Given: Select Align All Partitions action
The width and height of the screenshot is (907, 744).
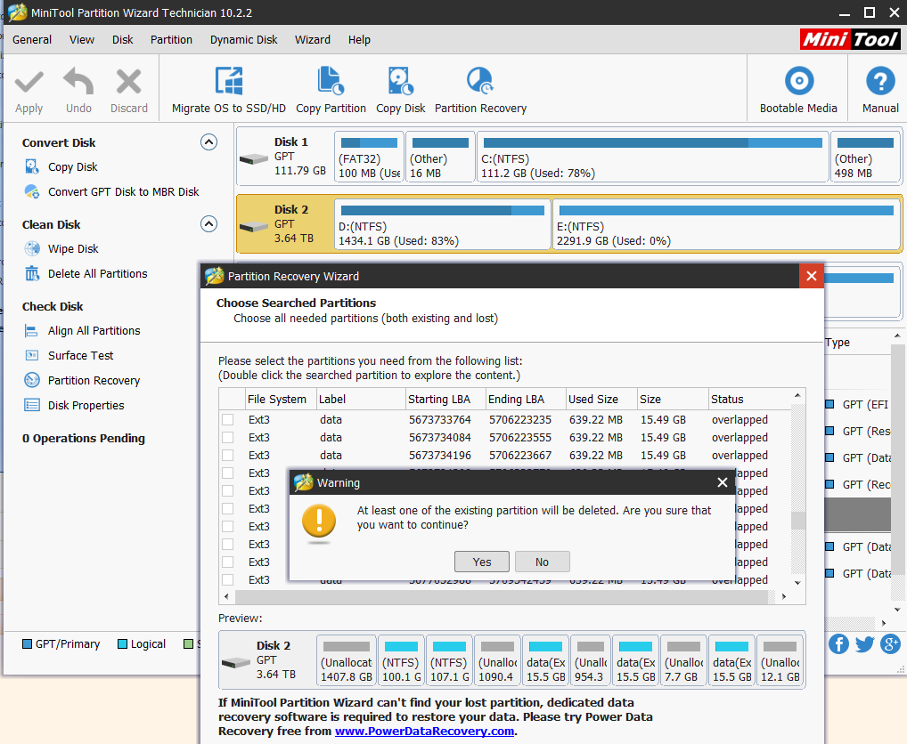Looking at the screenshot, I should pos(94,331).
